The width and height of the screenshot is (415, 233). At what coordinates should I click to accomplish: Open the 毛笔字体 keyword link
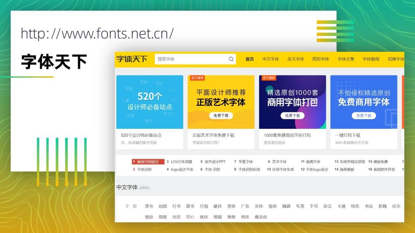247,161
